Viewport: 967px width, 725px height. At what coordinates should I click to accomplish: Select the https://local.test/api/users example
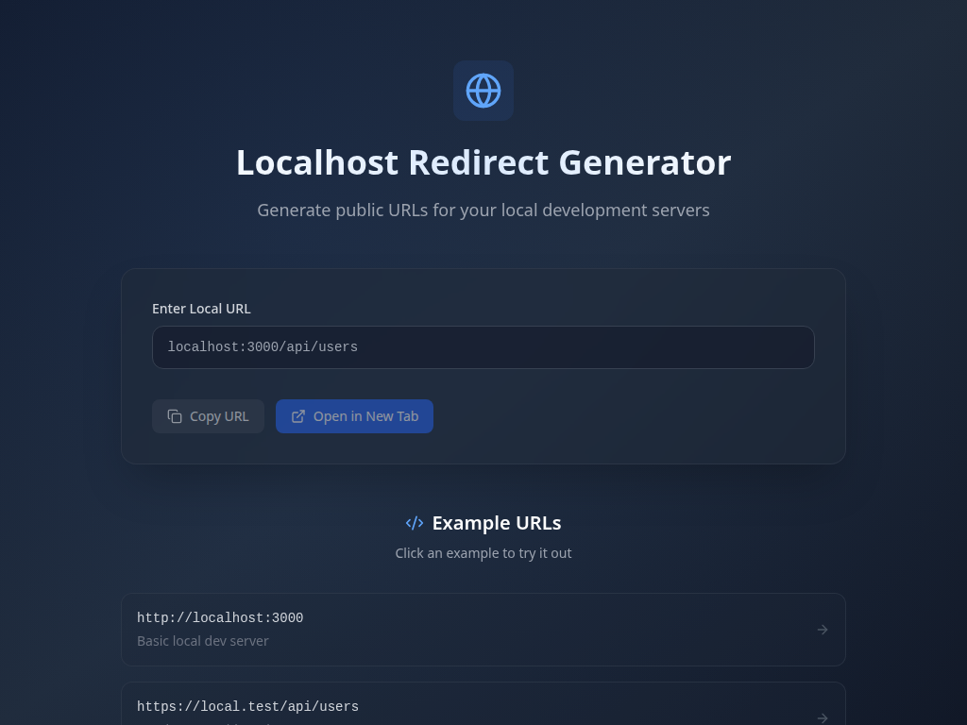pyautogui.click(x=483, y=704)
